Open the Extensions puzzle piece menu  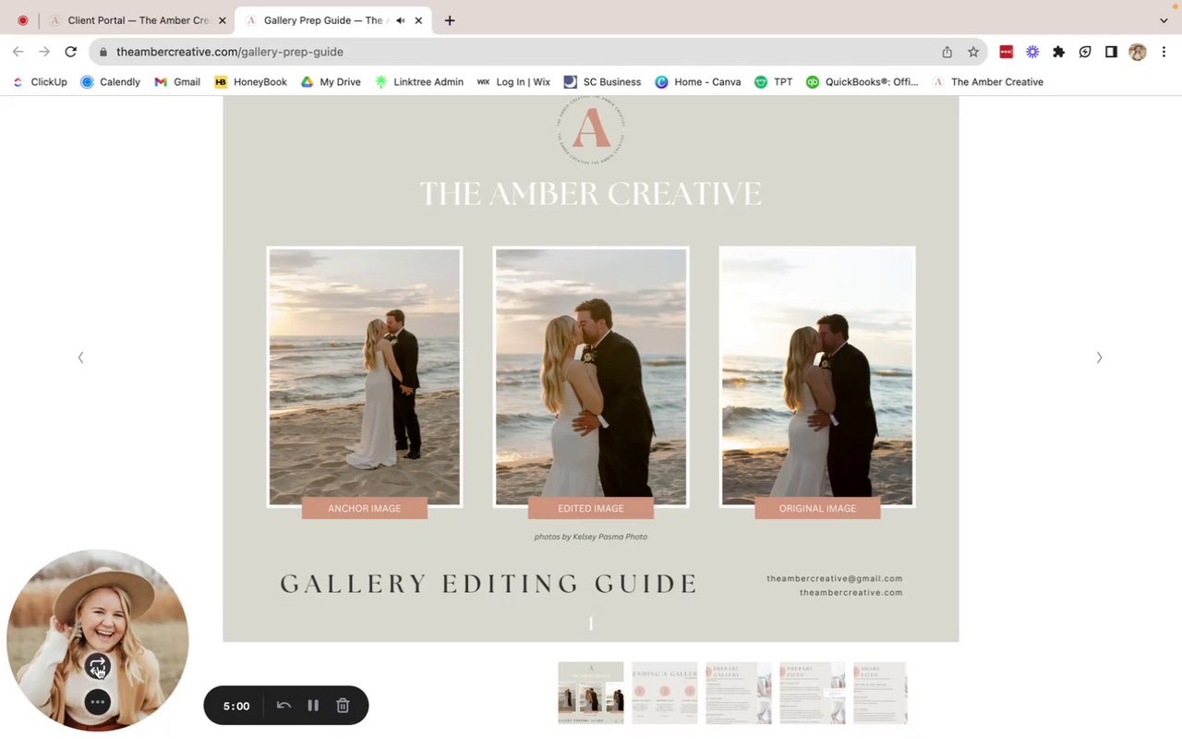pos(1059,52)
